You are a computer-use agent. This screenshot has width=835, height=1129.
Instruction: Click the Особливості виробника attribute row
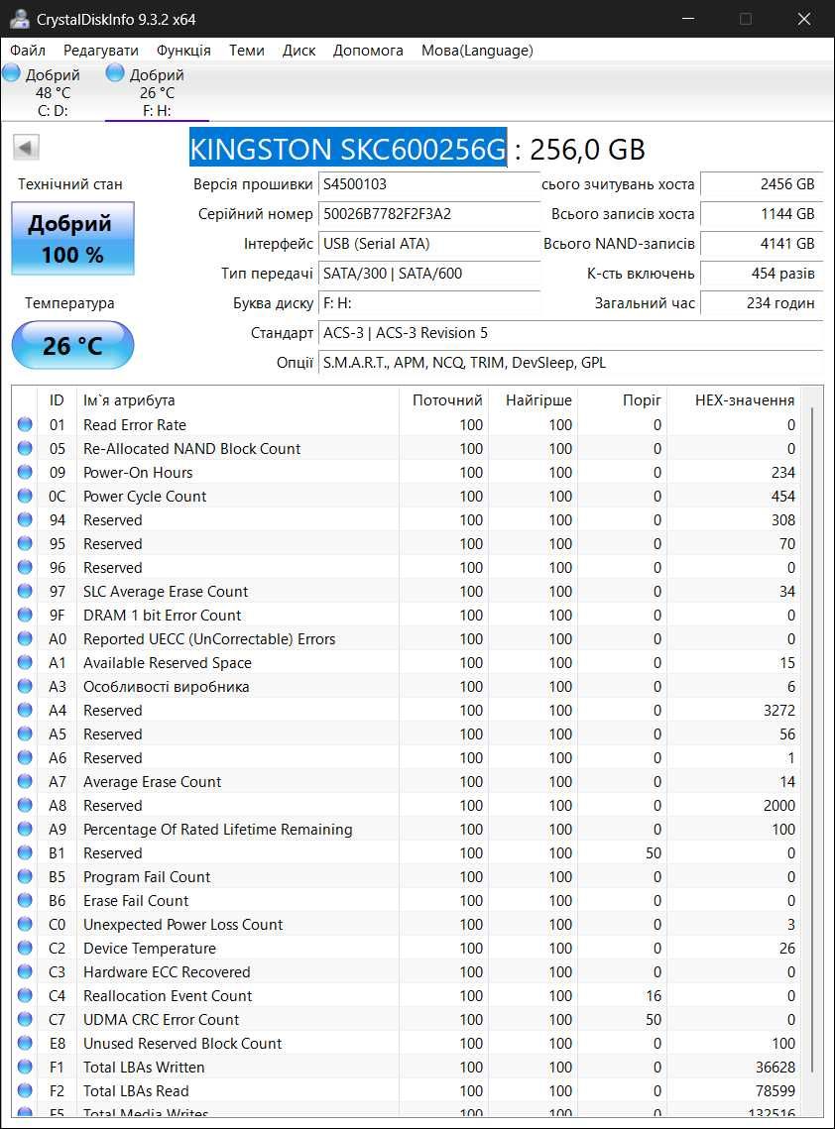[407, 686]
